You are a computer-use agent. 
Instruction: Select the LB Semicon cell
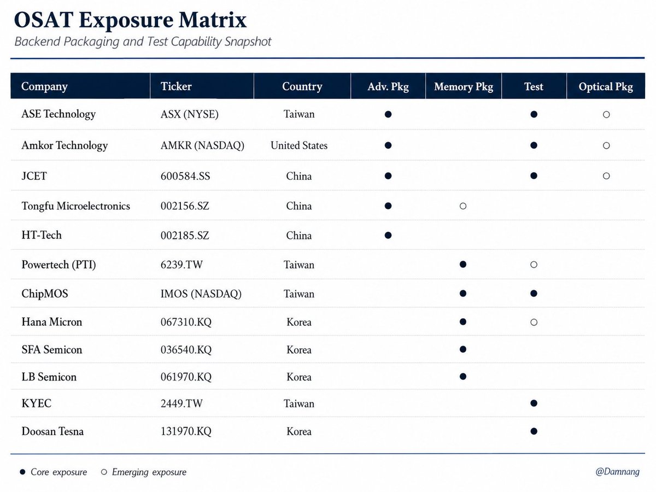click(x=49, y=377)
